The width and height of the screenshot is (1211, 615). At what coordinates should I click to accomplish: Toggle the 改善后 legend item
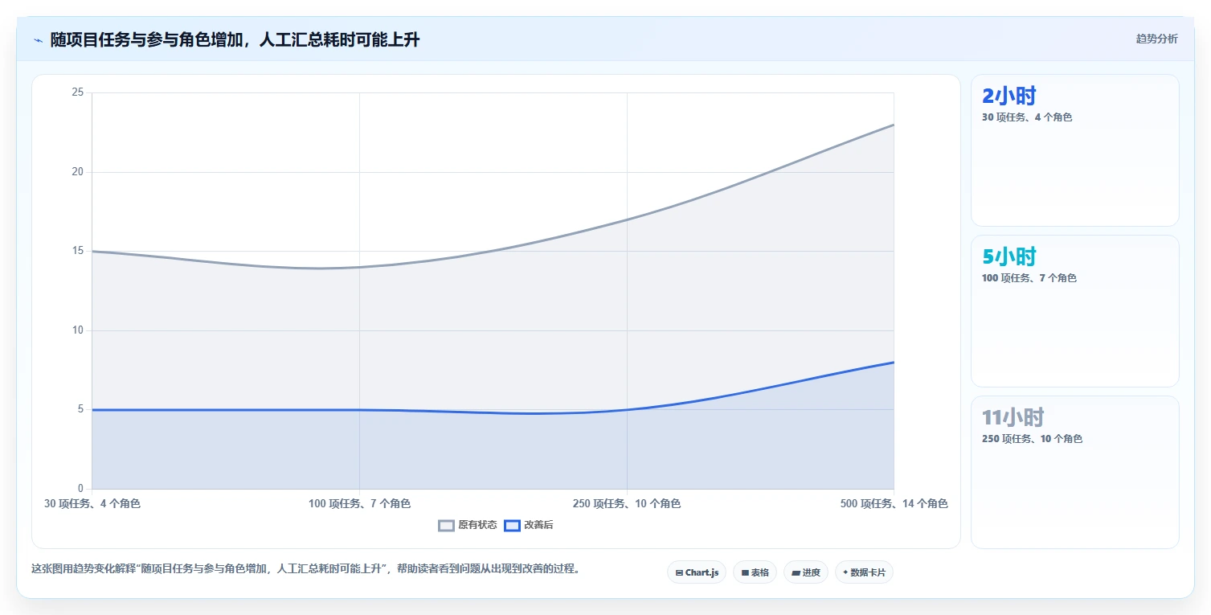coord(529,525)
